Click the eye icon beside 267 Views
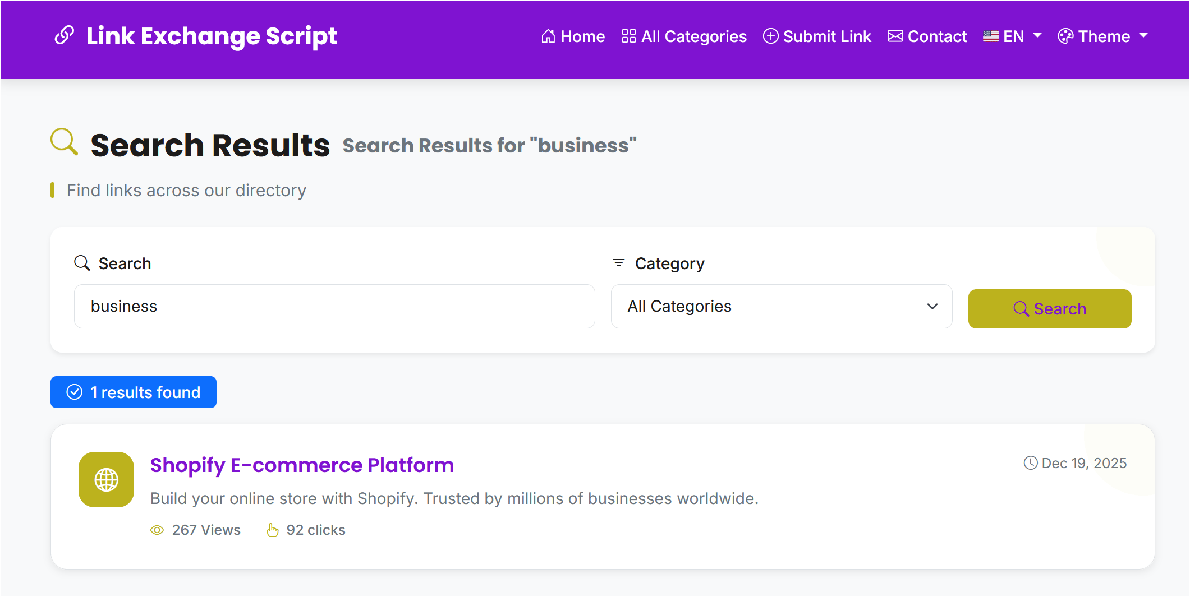1190x597 pixels. point(157,530)
